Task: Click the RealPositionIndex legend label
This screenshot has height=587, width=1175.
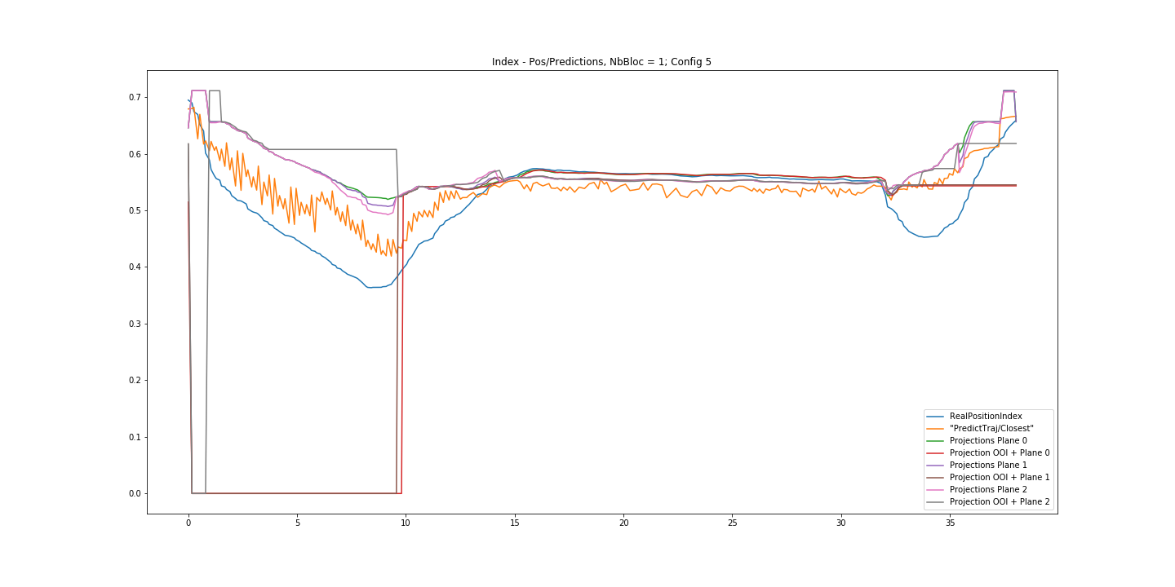Action: (x=986, y=416)
